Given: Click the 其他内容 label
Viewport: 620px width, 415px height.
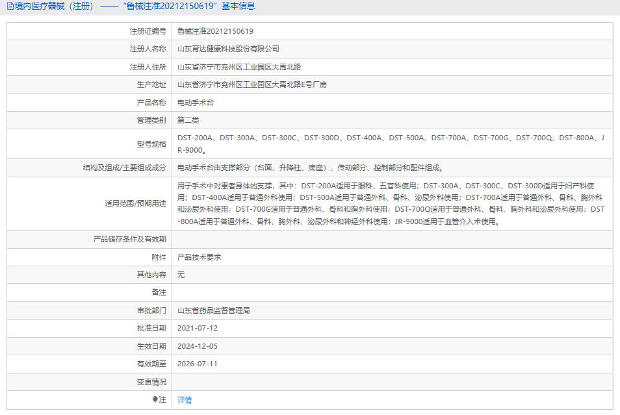Looking at the screenshot, I should pyautogui.click(x=151, y=275).
